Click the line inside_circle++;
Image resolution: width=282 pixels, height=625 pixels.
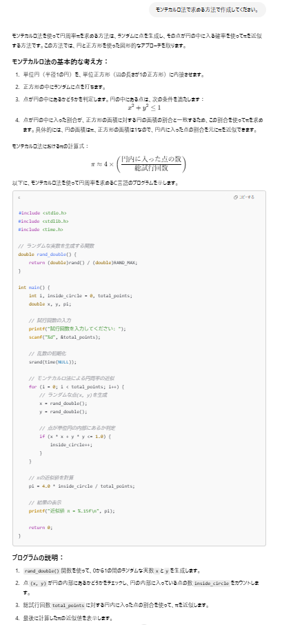pyautogui.click(x=71, y=445)
